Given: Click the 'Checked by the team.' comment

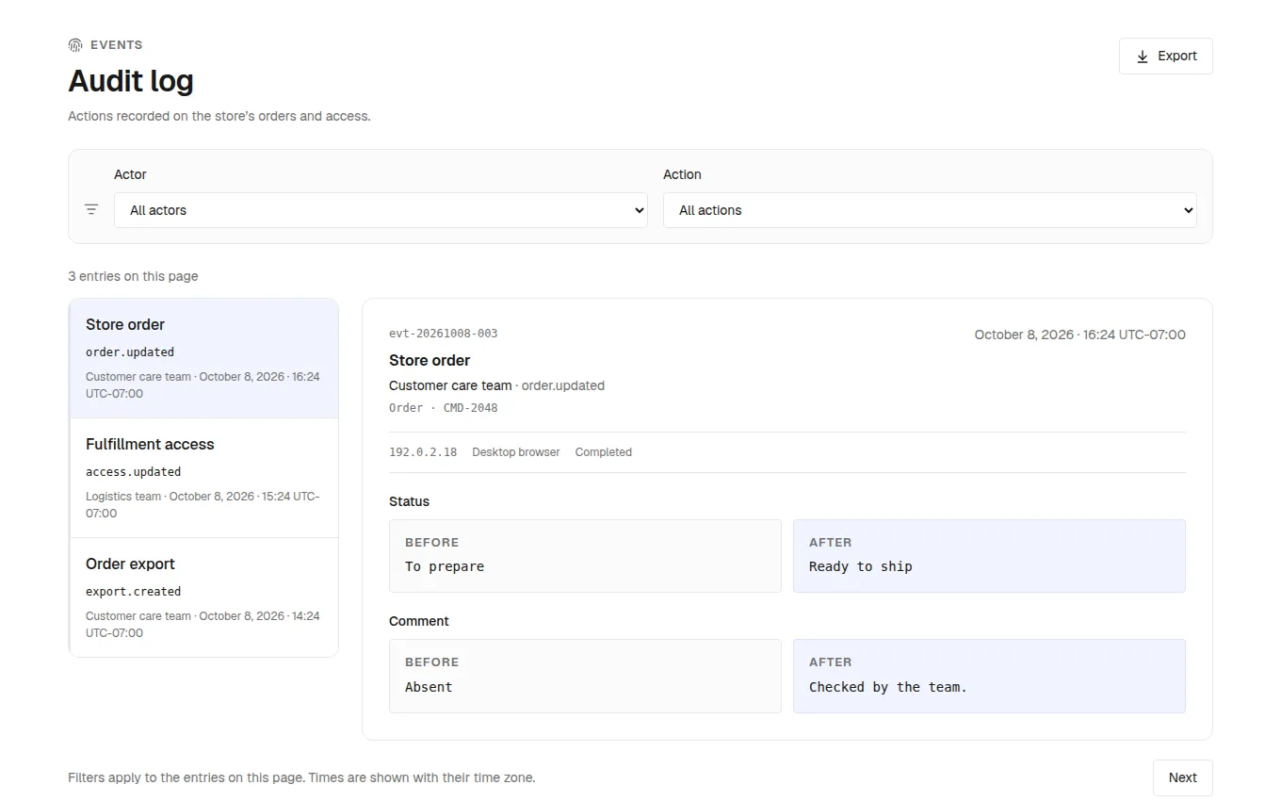Looking at the screenshot, I should click(888, 687).
